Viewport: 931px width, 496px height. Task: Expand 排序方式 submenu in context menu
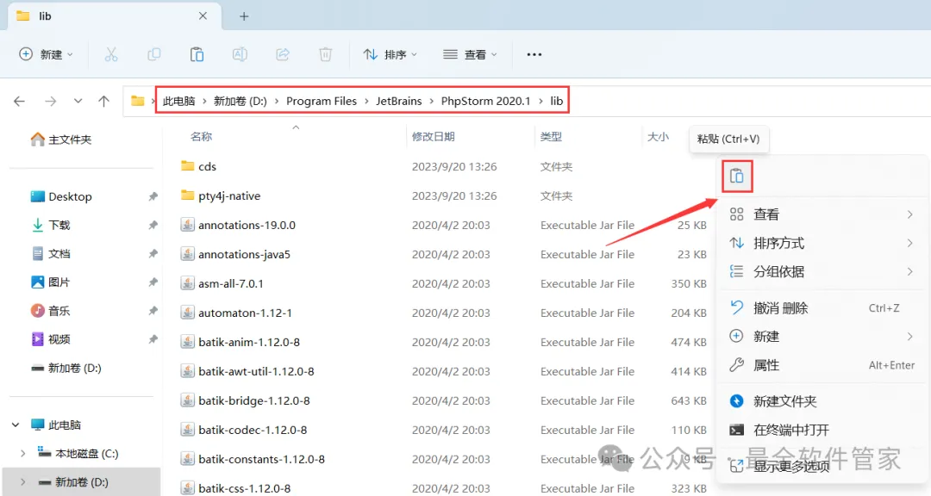(x=822, y=243)
